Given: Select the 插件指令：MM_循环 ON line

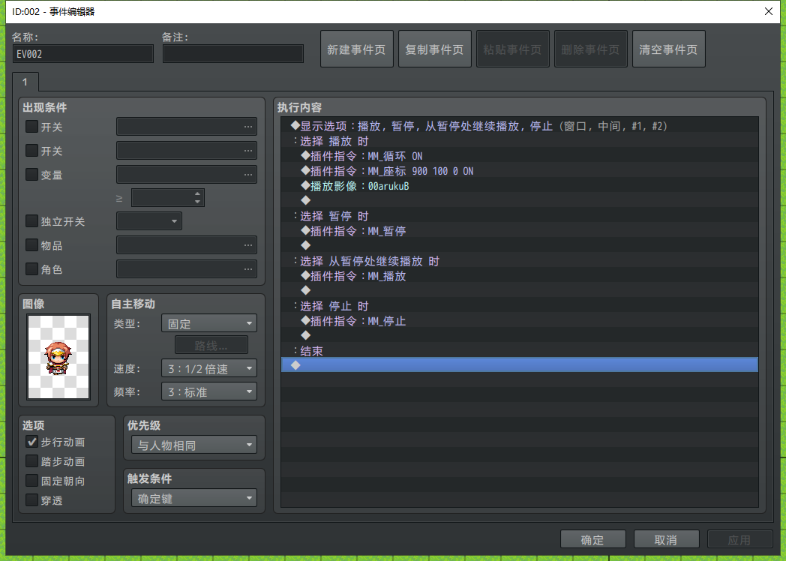Looking at the screenshot, I should pos(520,156).
